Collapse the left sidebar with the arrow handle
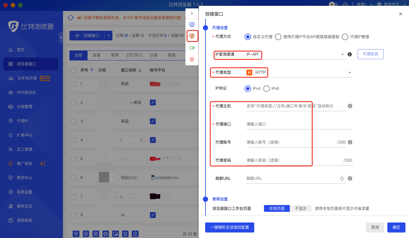The image size is (409, 238). [x=61, y=38]
